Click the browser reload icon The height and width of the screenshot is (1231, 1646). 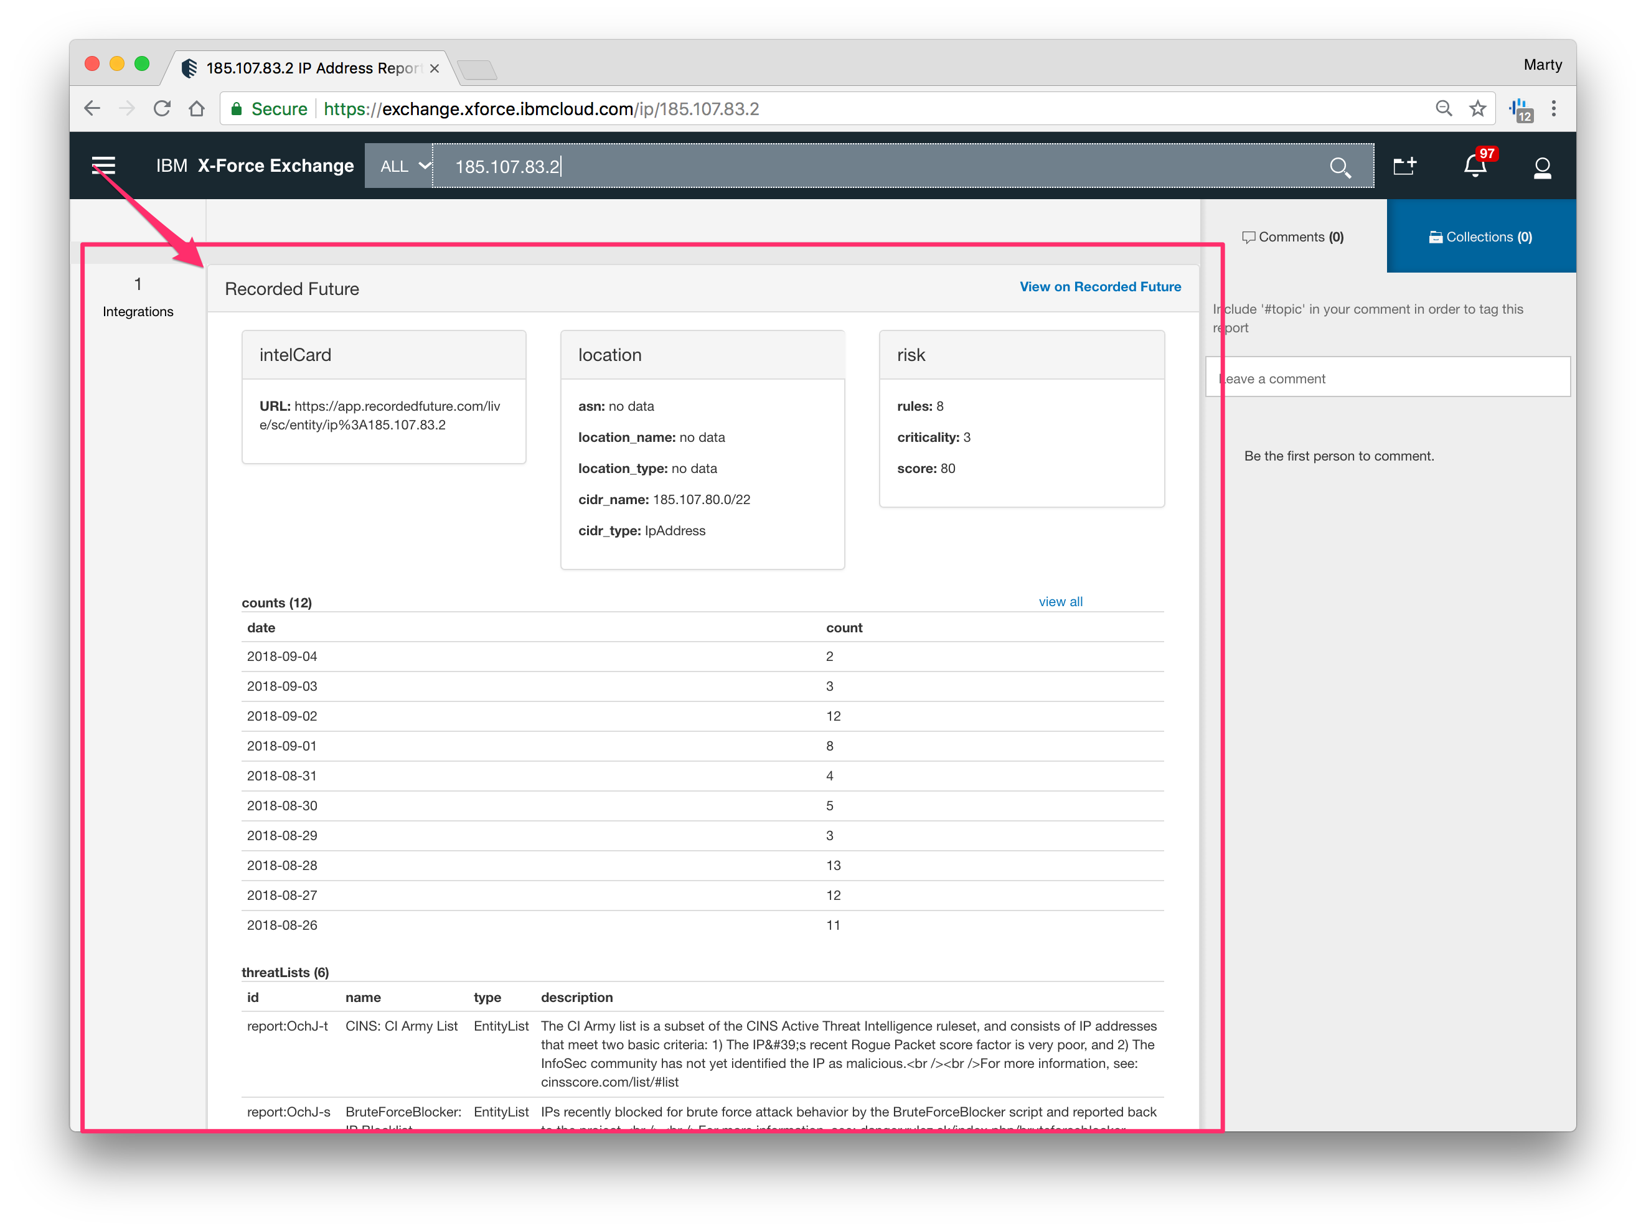pos(162,110)
